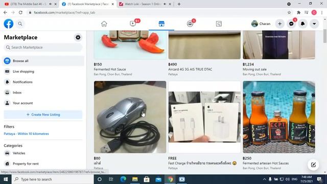The height and width of the screenshot is (184, 327).
Task: Go to Facebook Home icon
Action: (x=104, y=24)
